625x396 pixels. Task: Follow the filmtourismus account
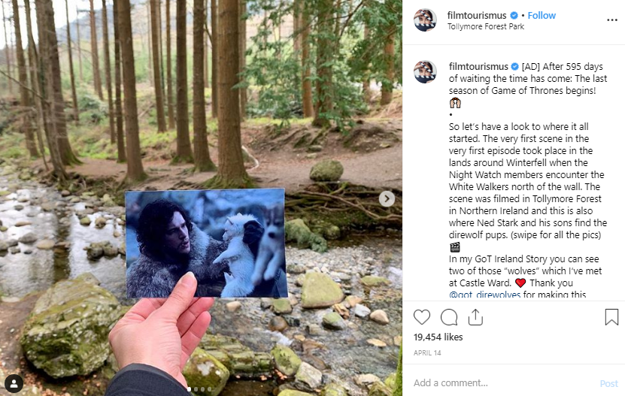coord(542,15)
